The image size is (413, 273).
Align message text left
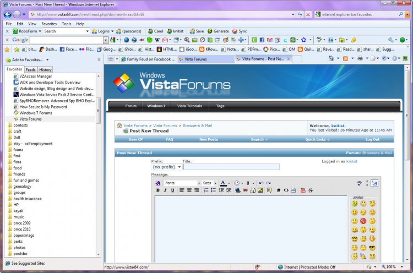[x=182, y=190]
